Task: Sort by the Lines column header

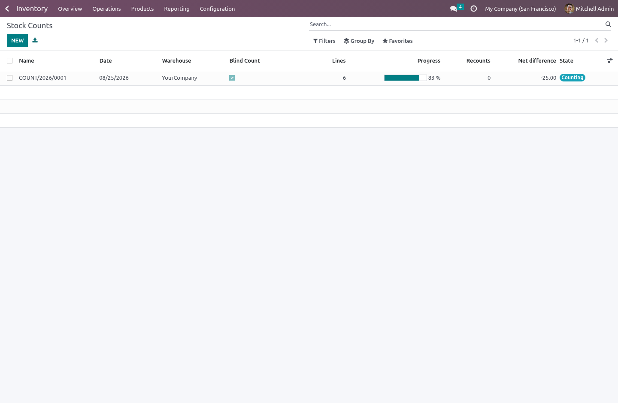Action: click(339, 61)
